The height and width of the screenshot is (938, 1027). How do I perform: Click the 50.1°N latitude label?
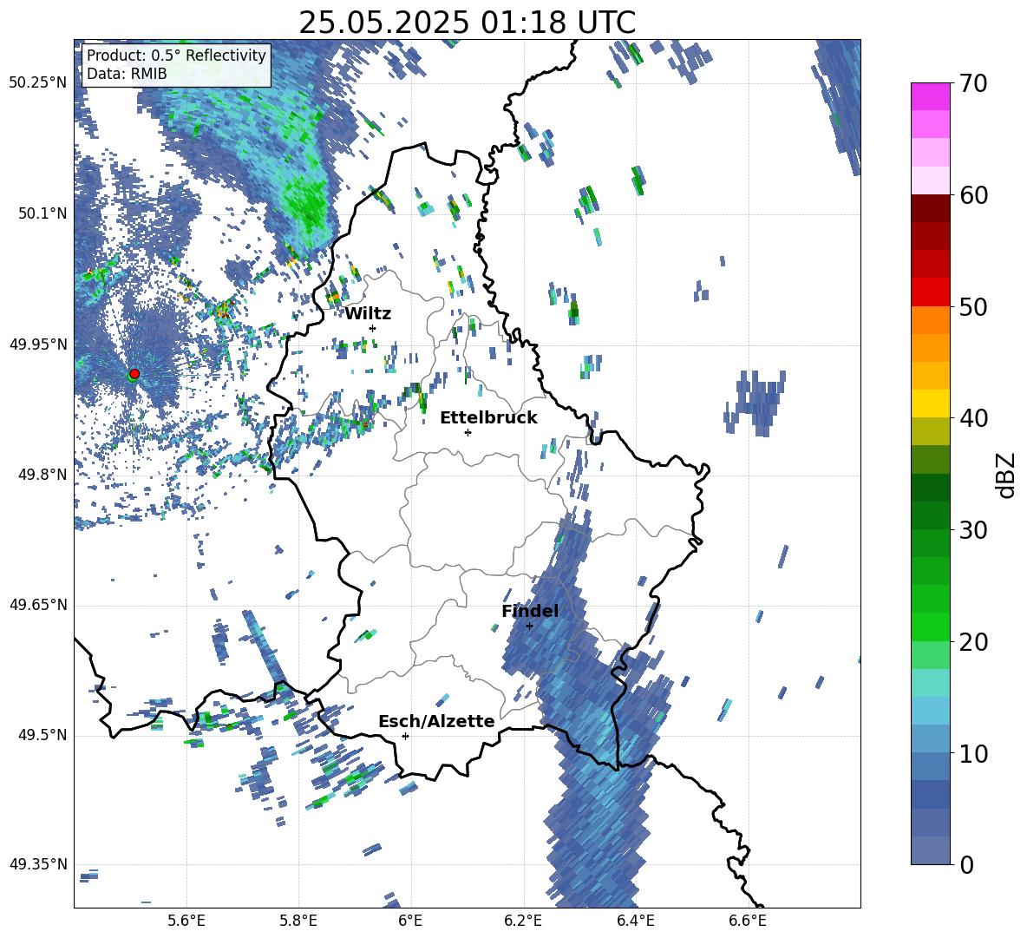pos(42,213)
